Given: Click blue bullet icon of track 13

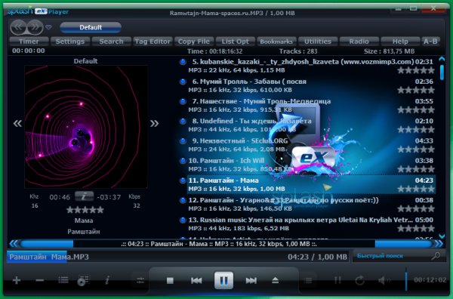Looking at the screenshot, I should pyautogui.click(x=183, y=220).
